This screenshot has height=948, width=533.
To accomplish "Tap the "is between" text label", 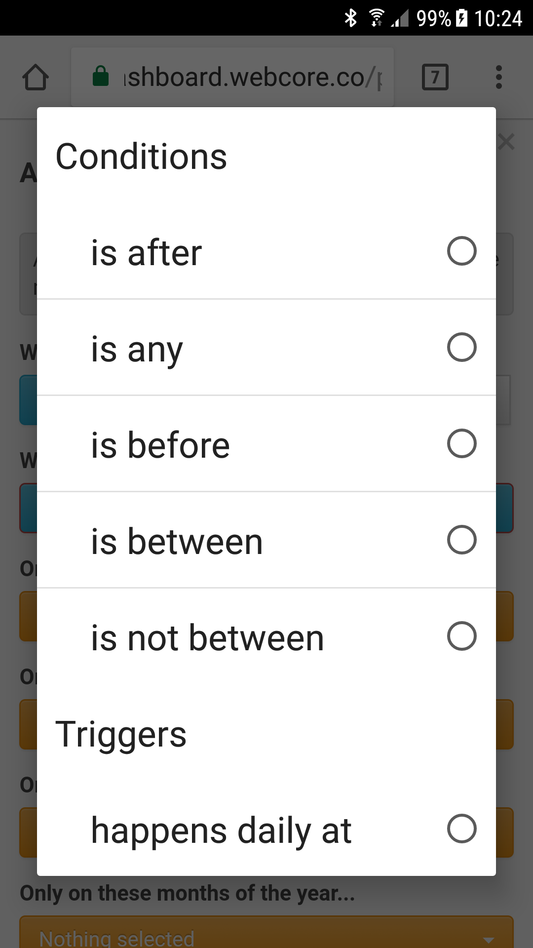I will pos(177,541).
